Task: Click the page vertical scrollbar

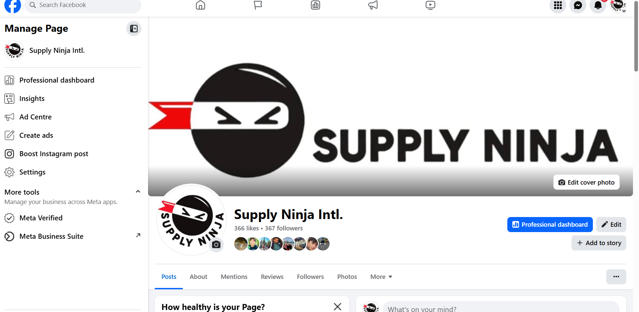Action: pyautogui.click(x=636, y=36)
